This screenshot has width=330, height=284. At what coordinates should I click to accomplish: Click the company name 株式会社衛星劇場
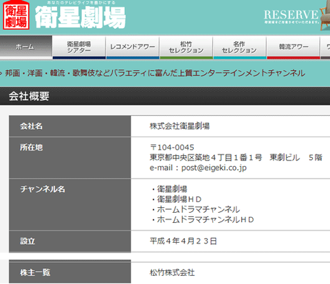pos(179,126)
